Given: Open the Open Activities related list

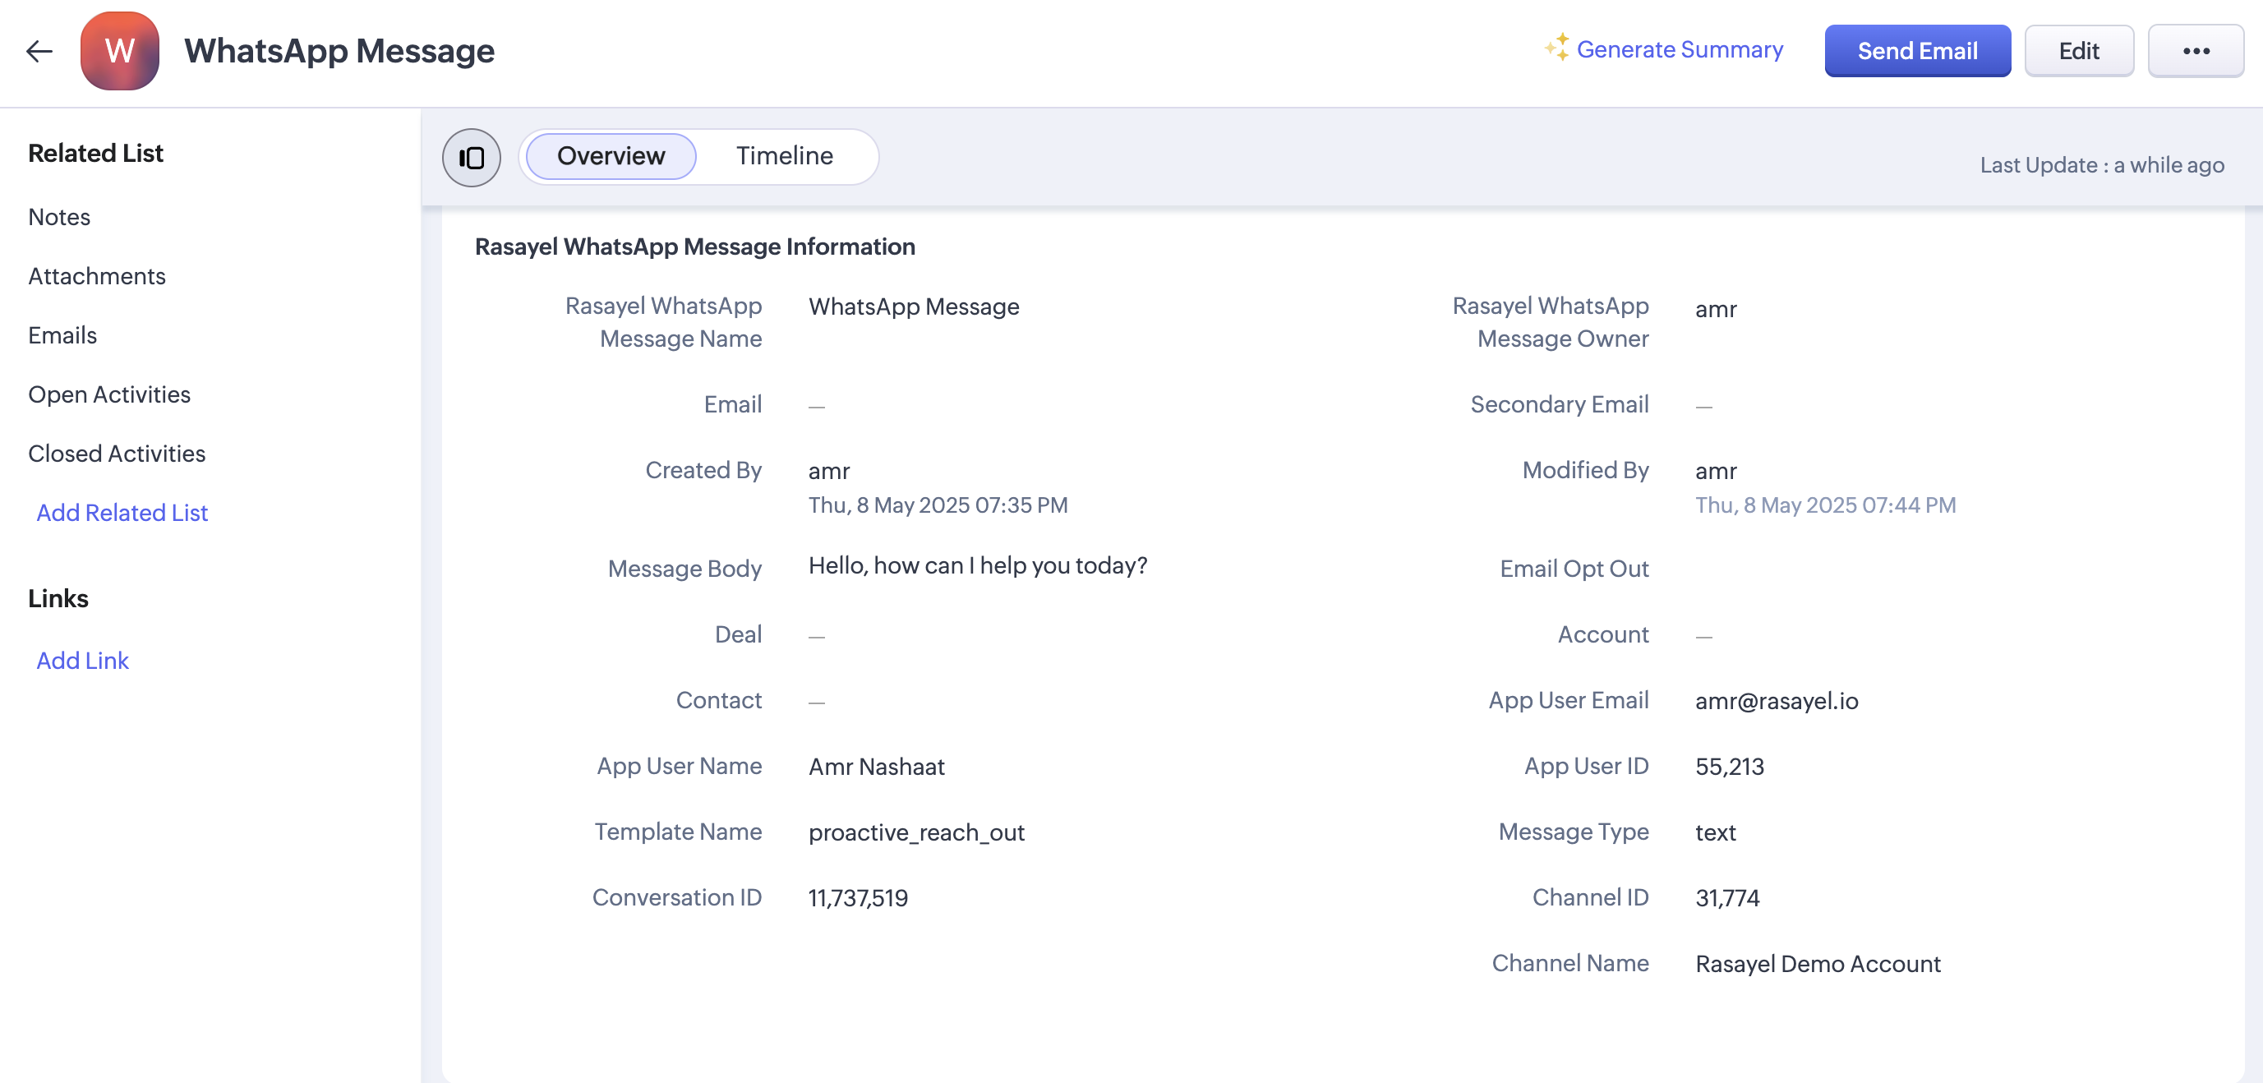Looking at the screenshot, I should pyautogui.click(x=109, y=394).
